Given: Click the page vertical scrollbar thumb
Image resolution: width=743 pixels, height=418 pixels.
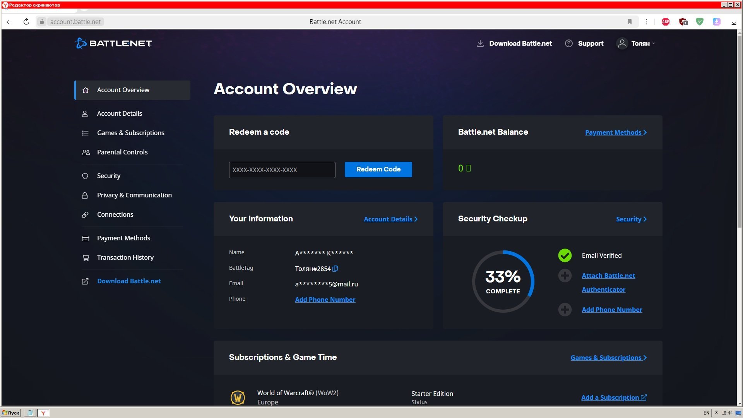Looking at the screenshot, I should (740, 132).
